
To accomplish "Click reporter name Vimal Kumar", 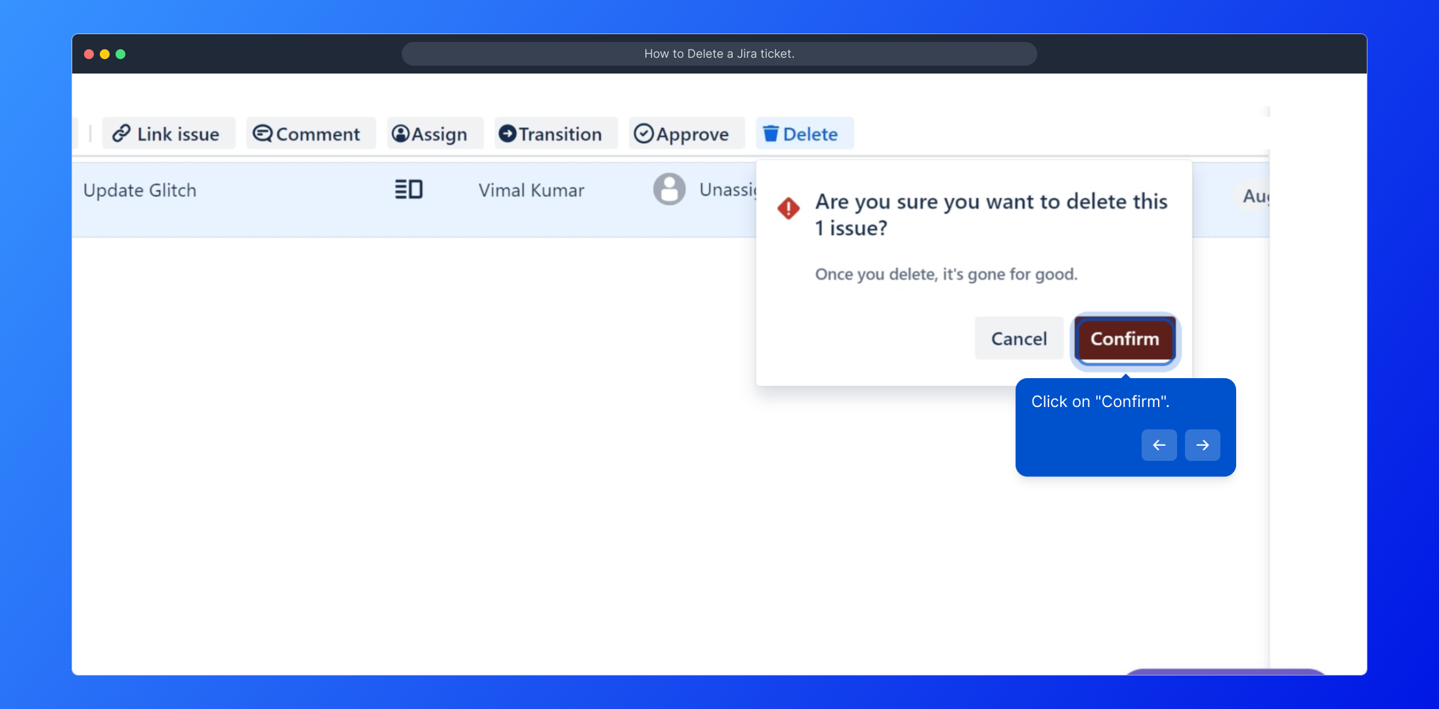I will click(531, 190).
